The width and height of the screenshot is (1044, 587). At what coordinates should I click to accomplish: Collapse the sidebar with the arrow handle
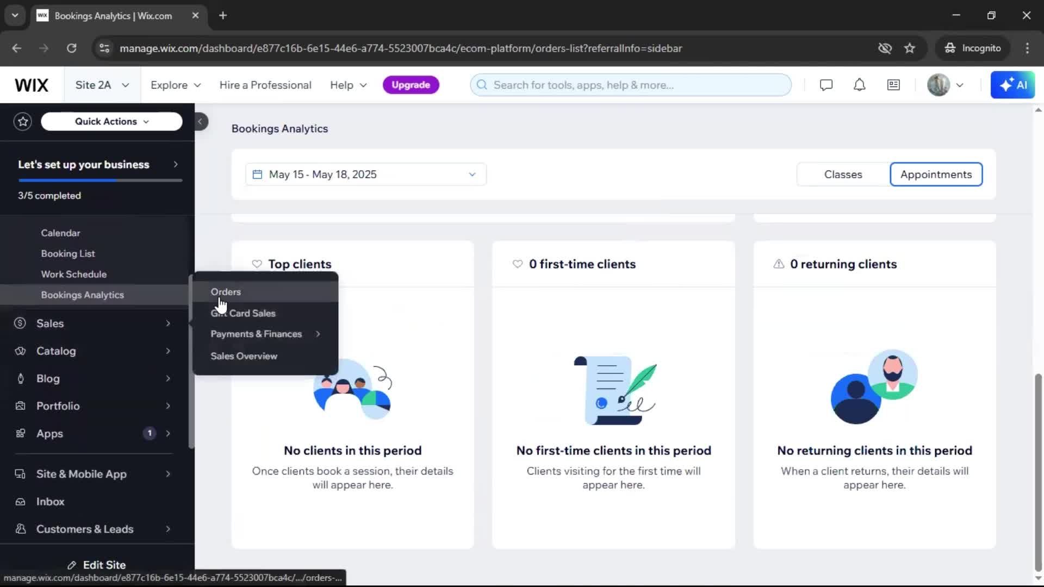200,122
